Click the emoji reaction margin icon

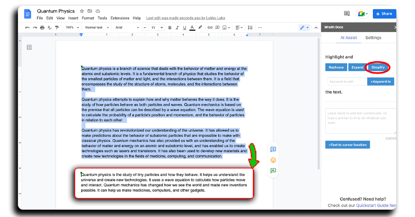[273, 160]
